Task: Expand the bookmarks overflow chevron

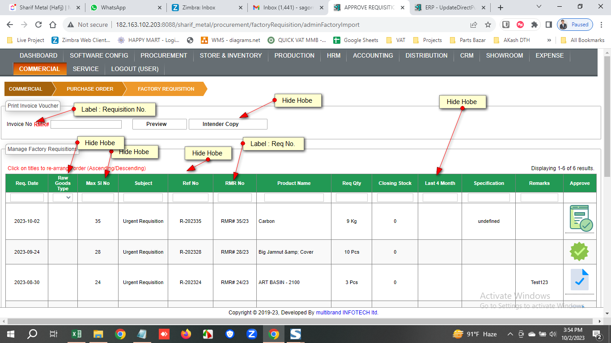Action: pyautogui.click(x=549, y=40)
